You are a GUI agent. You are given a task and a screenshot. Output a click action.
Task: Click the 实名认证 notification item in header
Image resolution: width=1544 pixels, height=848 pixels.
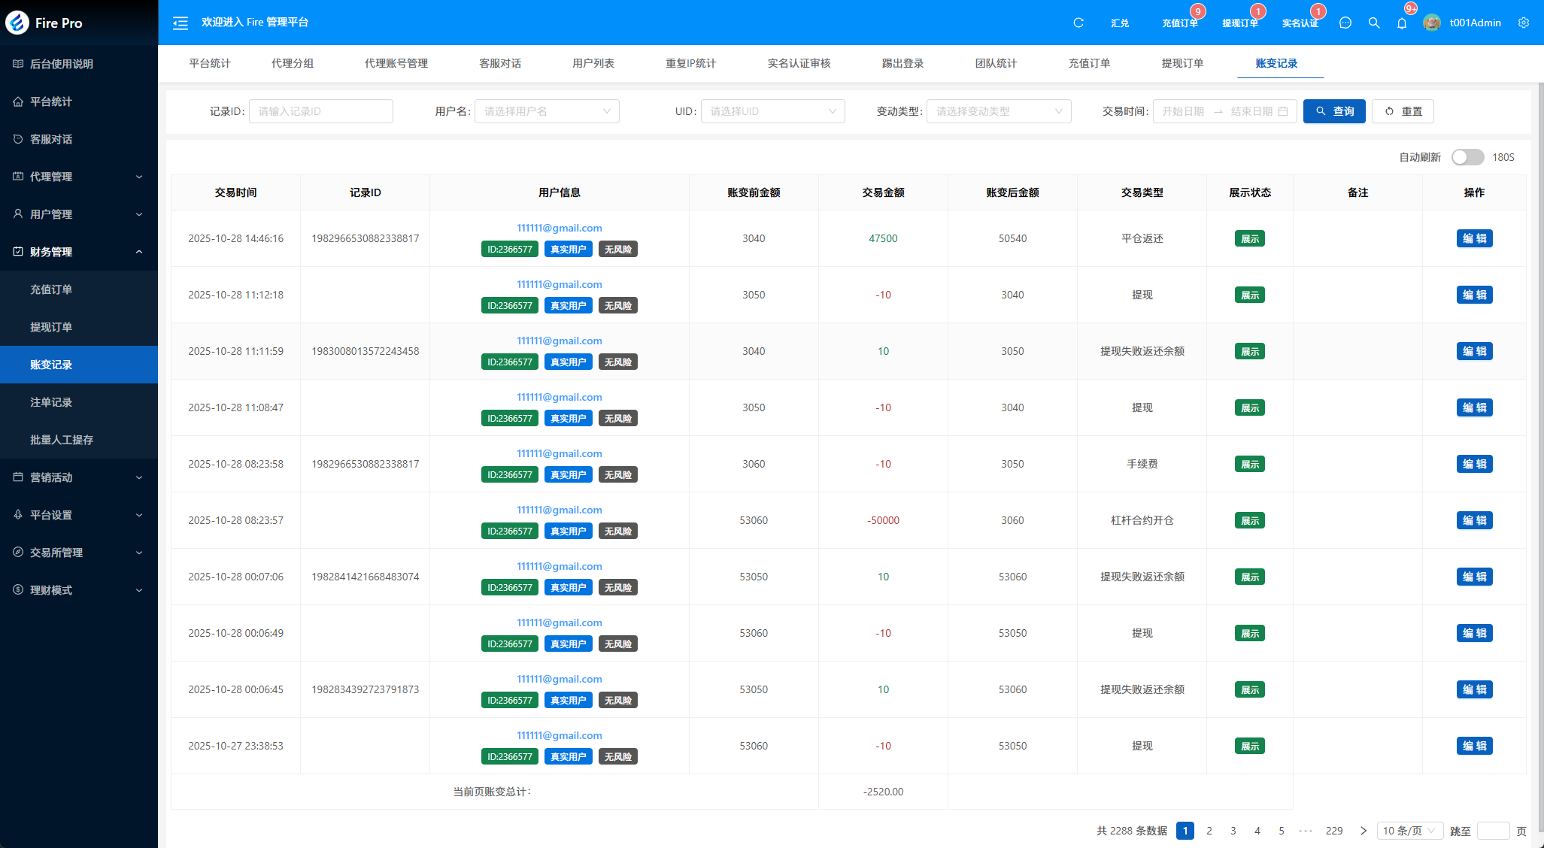click(x=1300, y=23)
